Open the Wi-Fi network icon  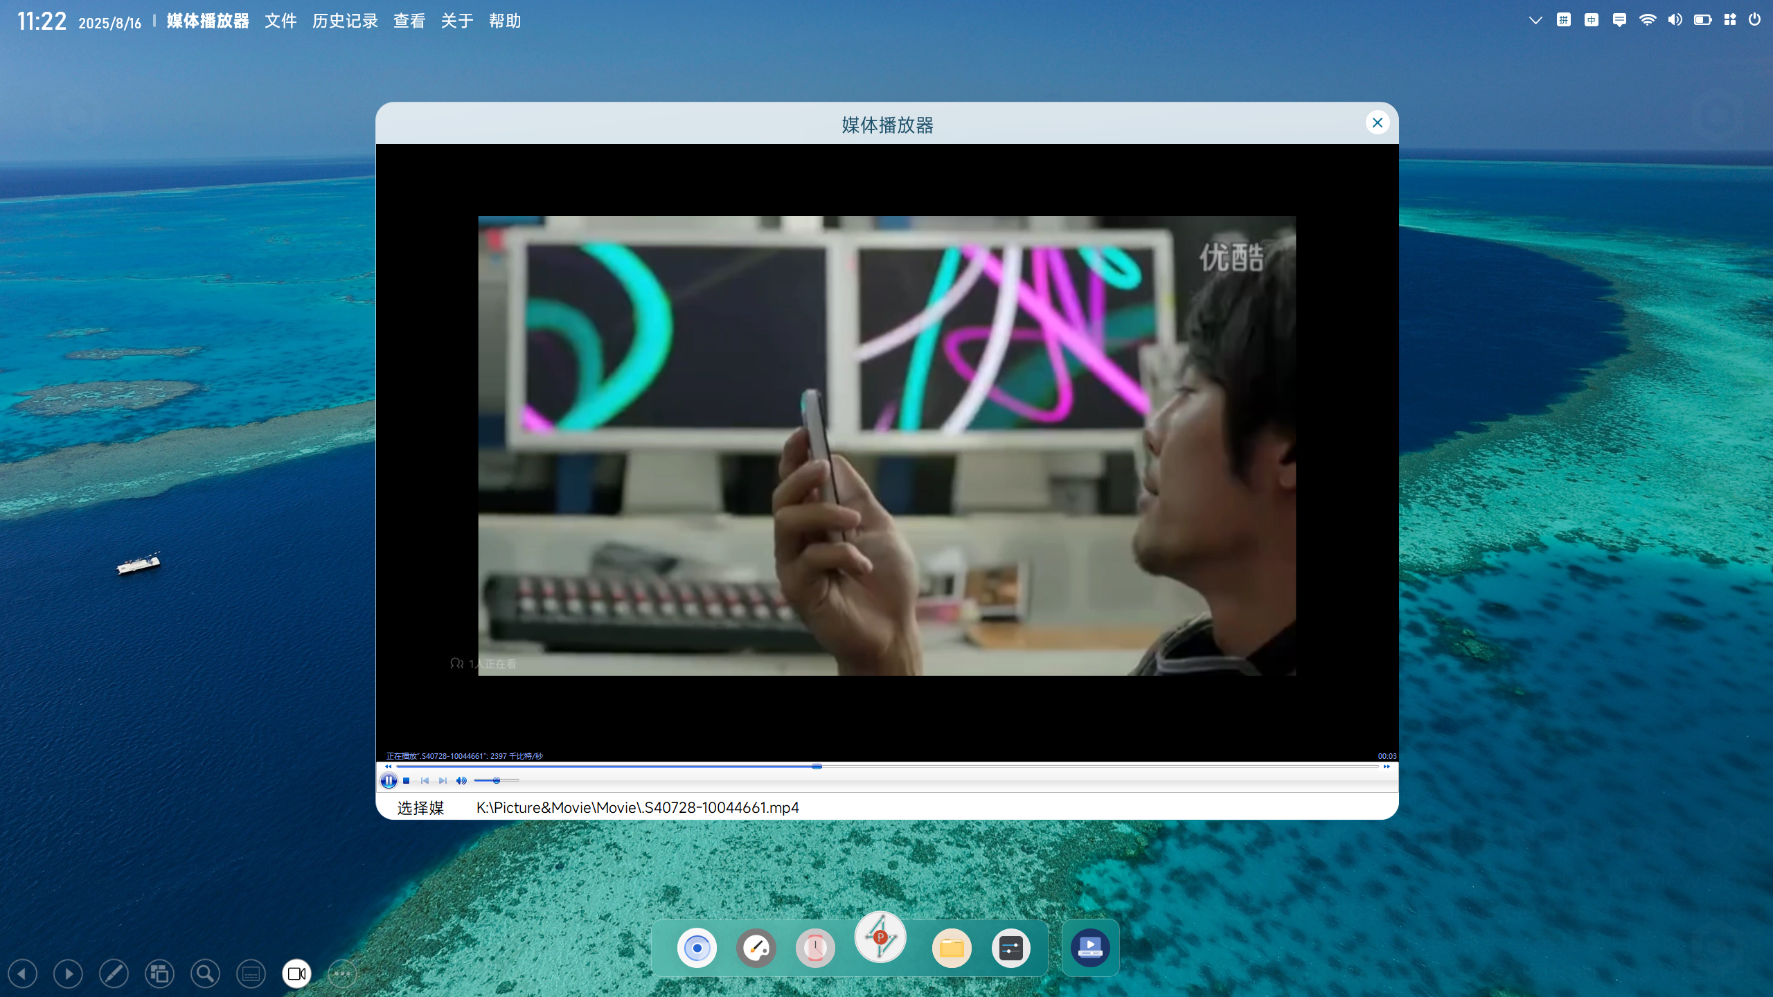point(1648,20)
